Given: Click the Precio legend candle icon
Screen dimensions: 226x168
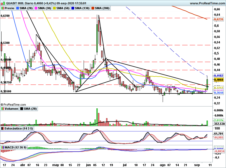Looking at the screenshot, I should click(2, 8).
